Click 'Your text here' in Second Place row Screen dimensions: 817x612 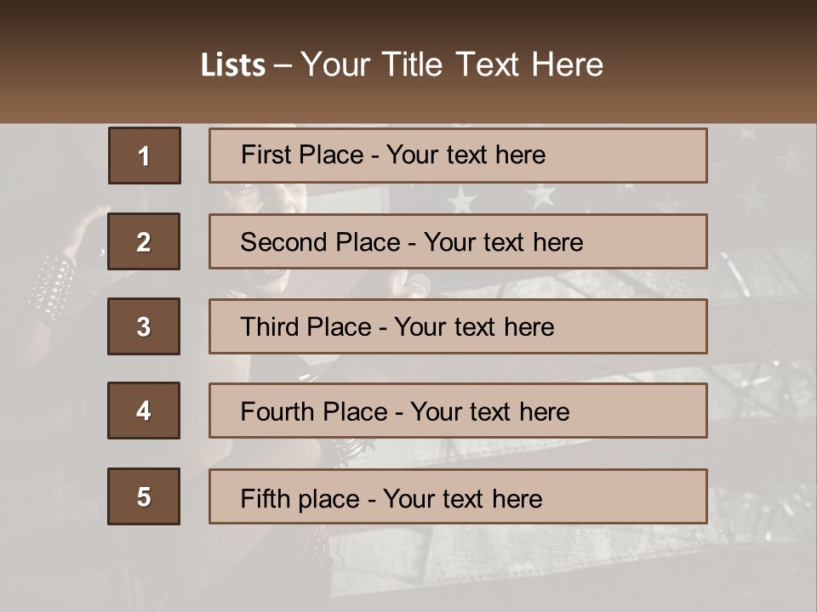pyautogui.click(x=504, y=242)
